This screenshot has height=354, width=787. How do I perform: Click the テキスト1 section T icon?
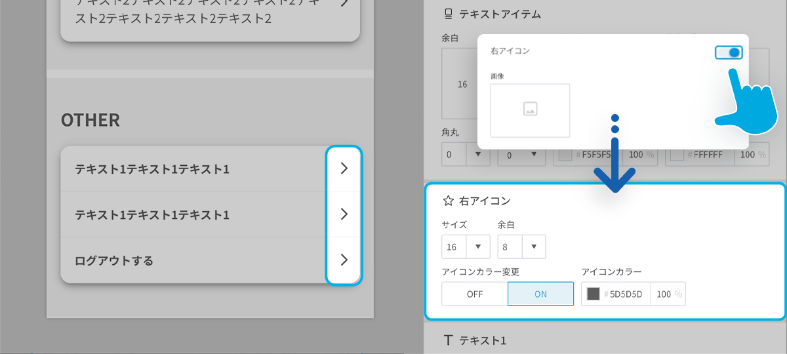[449, 340]
